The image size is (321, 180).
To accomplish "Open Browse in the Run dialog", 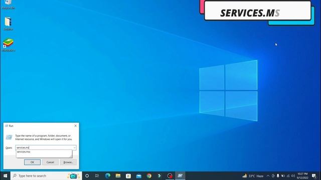I will pyautogui.click(x=68, y=162).
